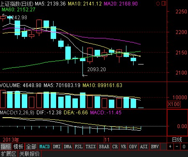Switch to the TRIX indicator
Viewport: 188px width, 157px height.
(x=90, y=147)
